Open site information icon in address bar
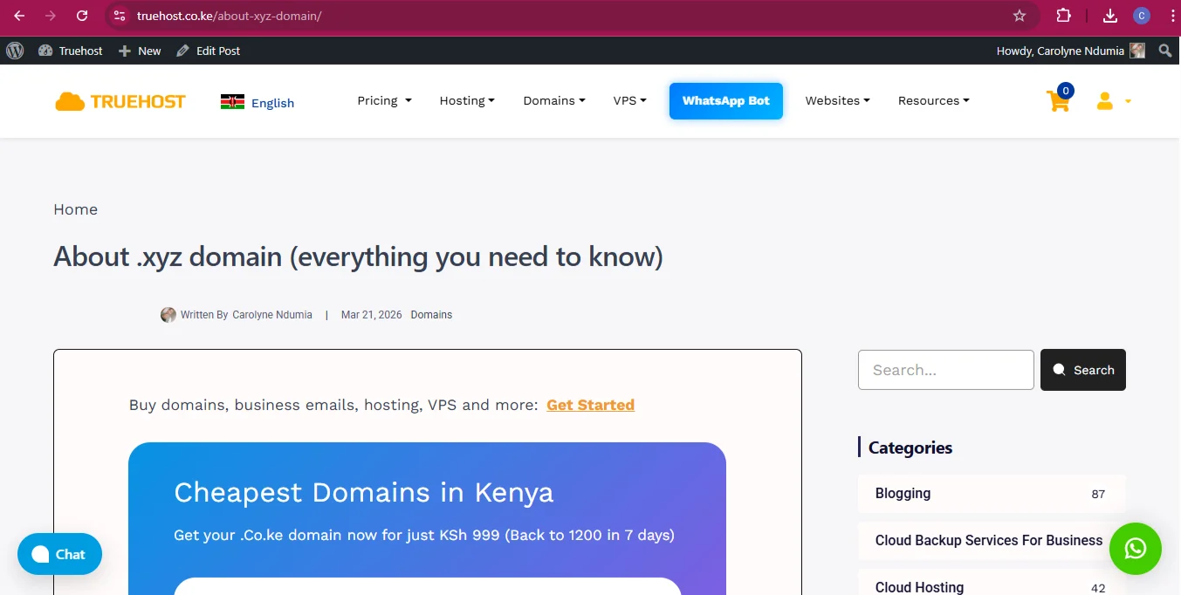The height and width of the screenshot is (595, 1181). (x=120, y=16)
